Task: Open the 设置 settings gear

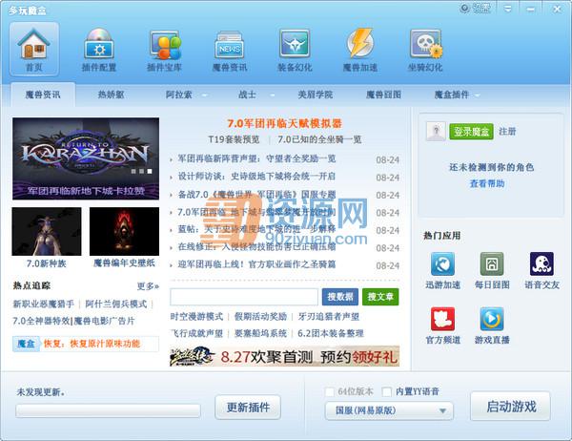Action: click(476, 8)
